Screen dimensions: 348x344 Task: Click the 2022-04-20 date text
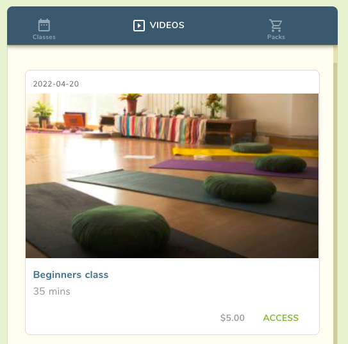[x=56, y=84]
